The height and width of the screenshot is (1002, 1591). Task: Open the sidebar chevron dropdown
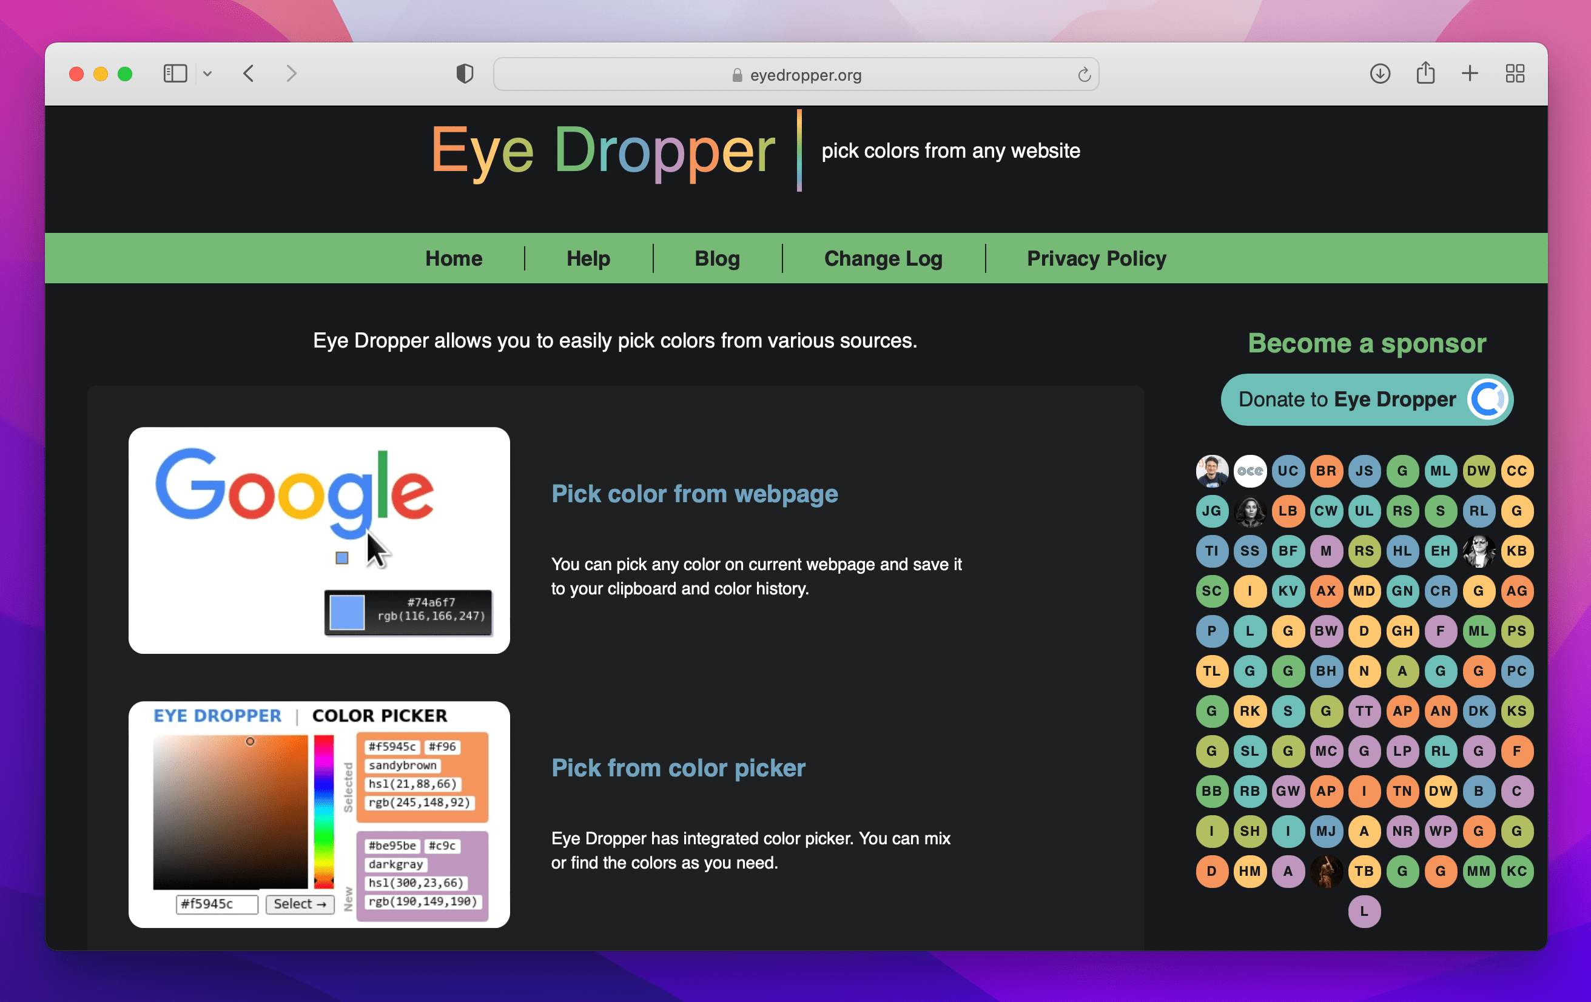tap(207, 73)
